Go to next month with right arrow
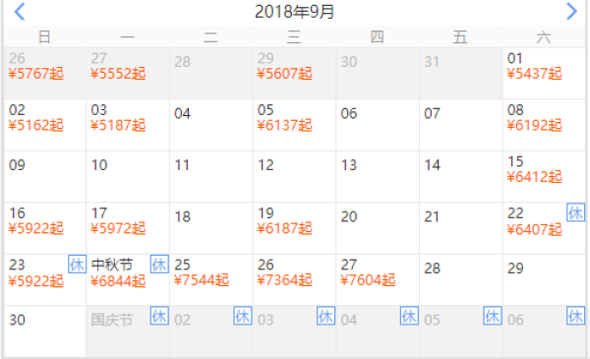Image resolution: width=590 pixels, height=359 pixels. (x=571, y=11)
